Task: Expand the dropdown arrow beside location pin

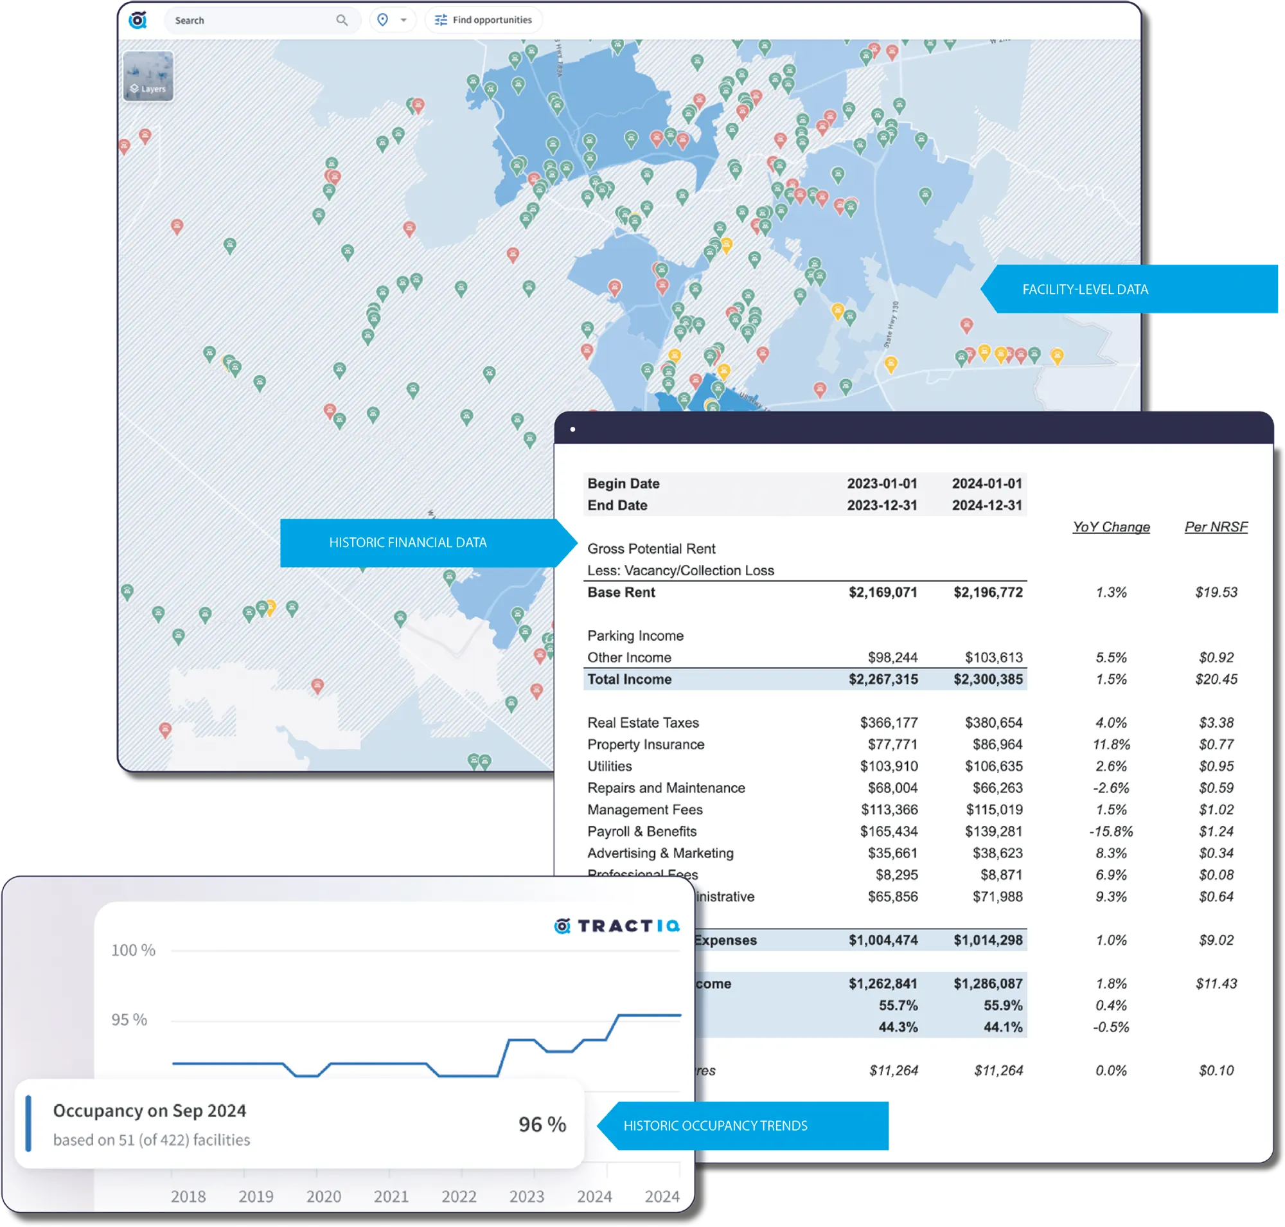Action: tap(403, 21)
